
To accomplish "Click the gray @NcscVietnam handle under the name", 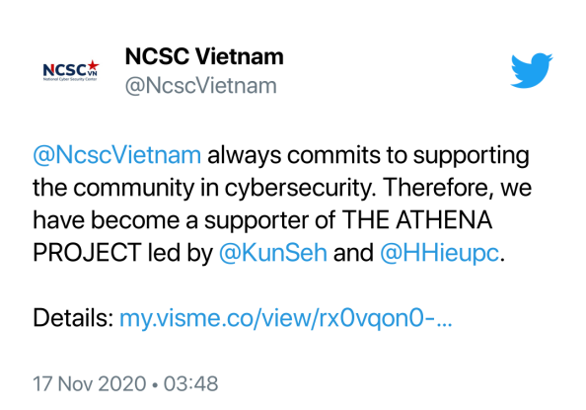I will click(201, 85).
